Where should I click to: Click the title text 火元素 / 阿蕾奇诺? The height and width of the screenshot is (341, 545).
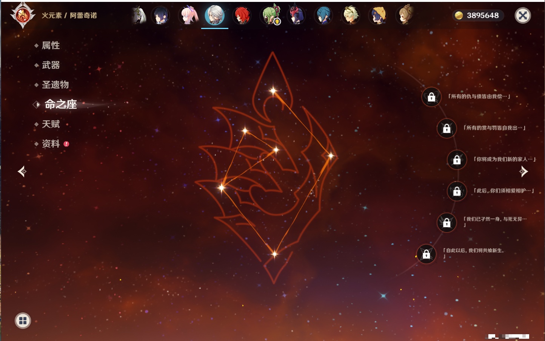point(69,15)
